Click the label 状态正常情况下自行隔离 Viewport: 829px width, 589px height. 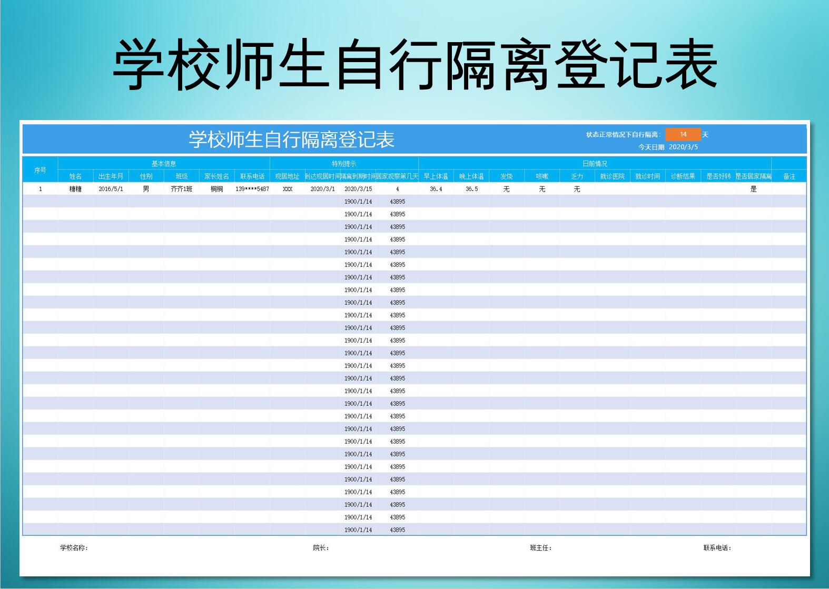(623, 135)
